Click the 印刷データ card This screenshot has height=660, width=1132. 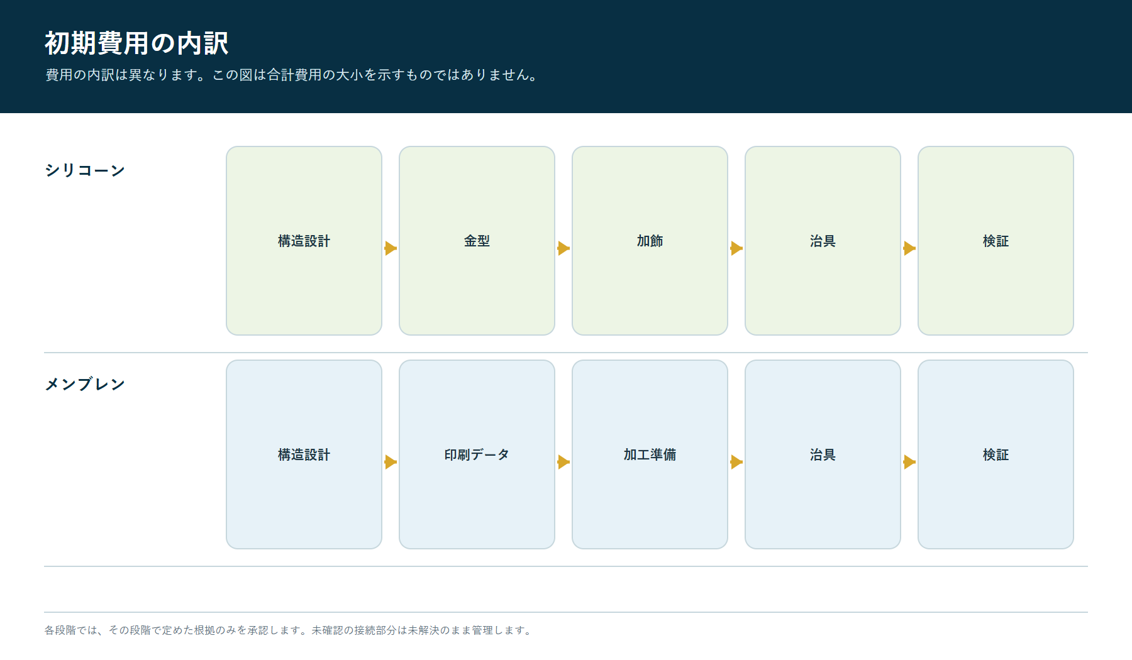tap(477, 454)
